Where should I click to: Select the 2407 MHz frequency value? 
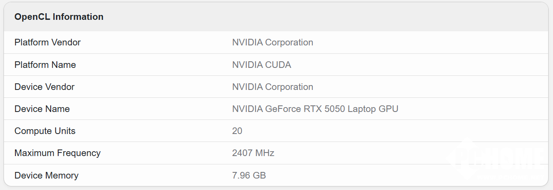click(253, 153)
